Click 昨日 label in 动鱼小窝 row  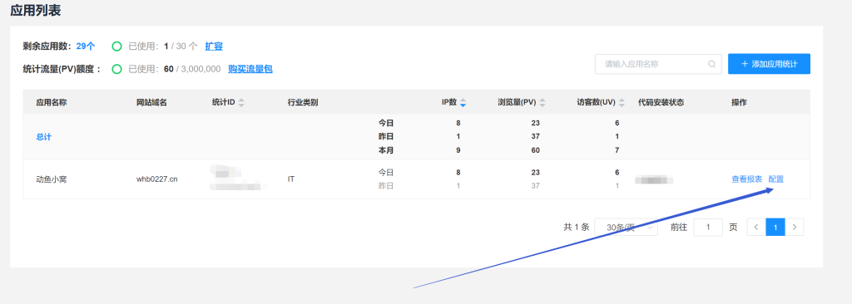tap(386, 186)
